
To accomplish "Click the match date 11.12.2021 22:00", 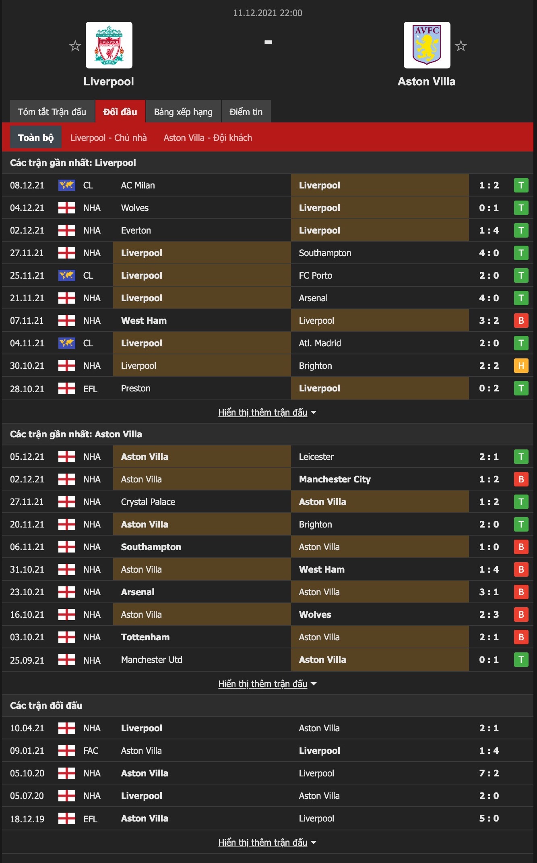I will [x=268, y=13].
